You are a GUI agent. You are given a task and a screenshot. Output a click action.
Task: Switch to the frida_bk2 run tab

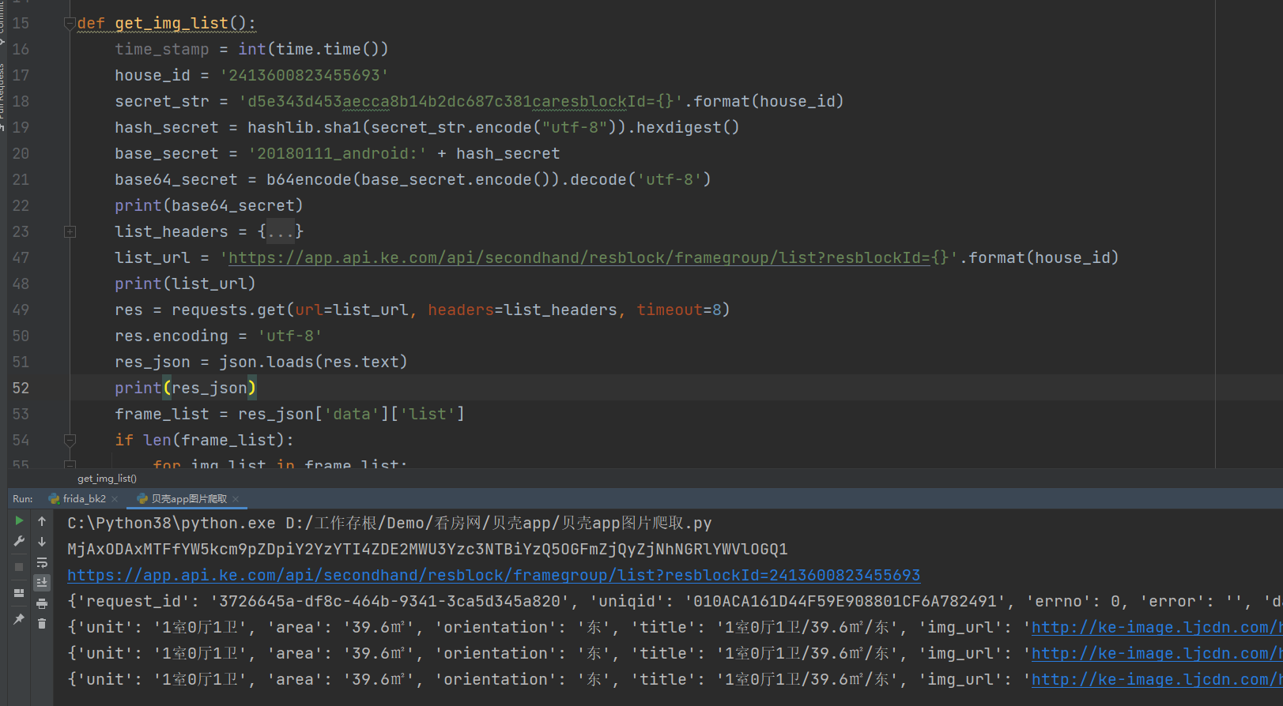(84, 499)
